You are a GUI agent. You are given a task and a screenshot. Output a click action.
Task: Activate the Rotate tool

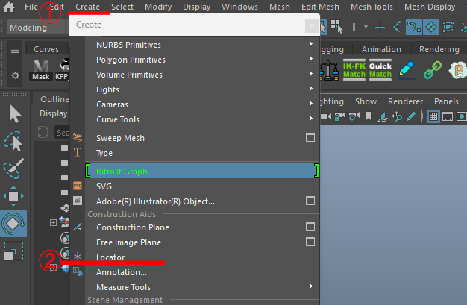(x=14, y=223)
